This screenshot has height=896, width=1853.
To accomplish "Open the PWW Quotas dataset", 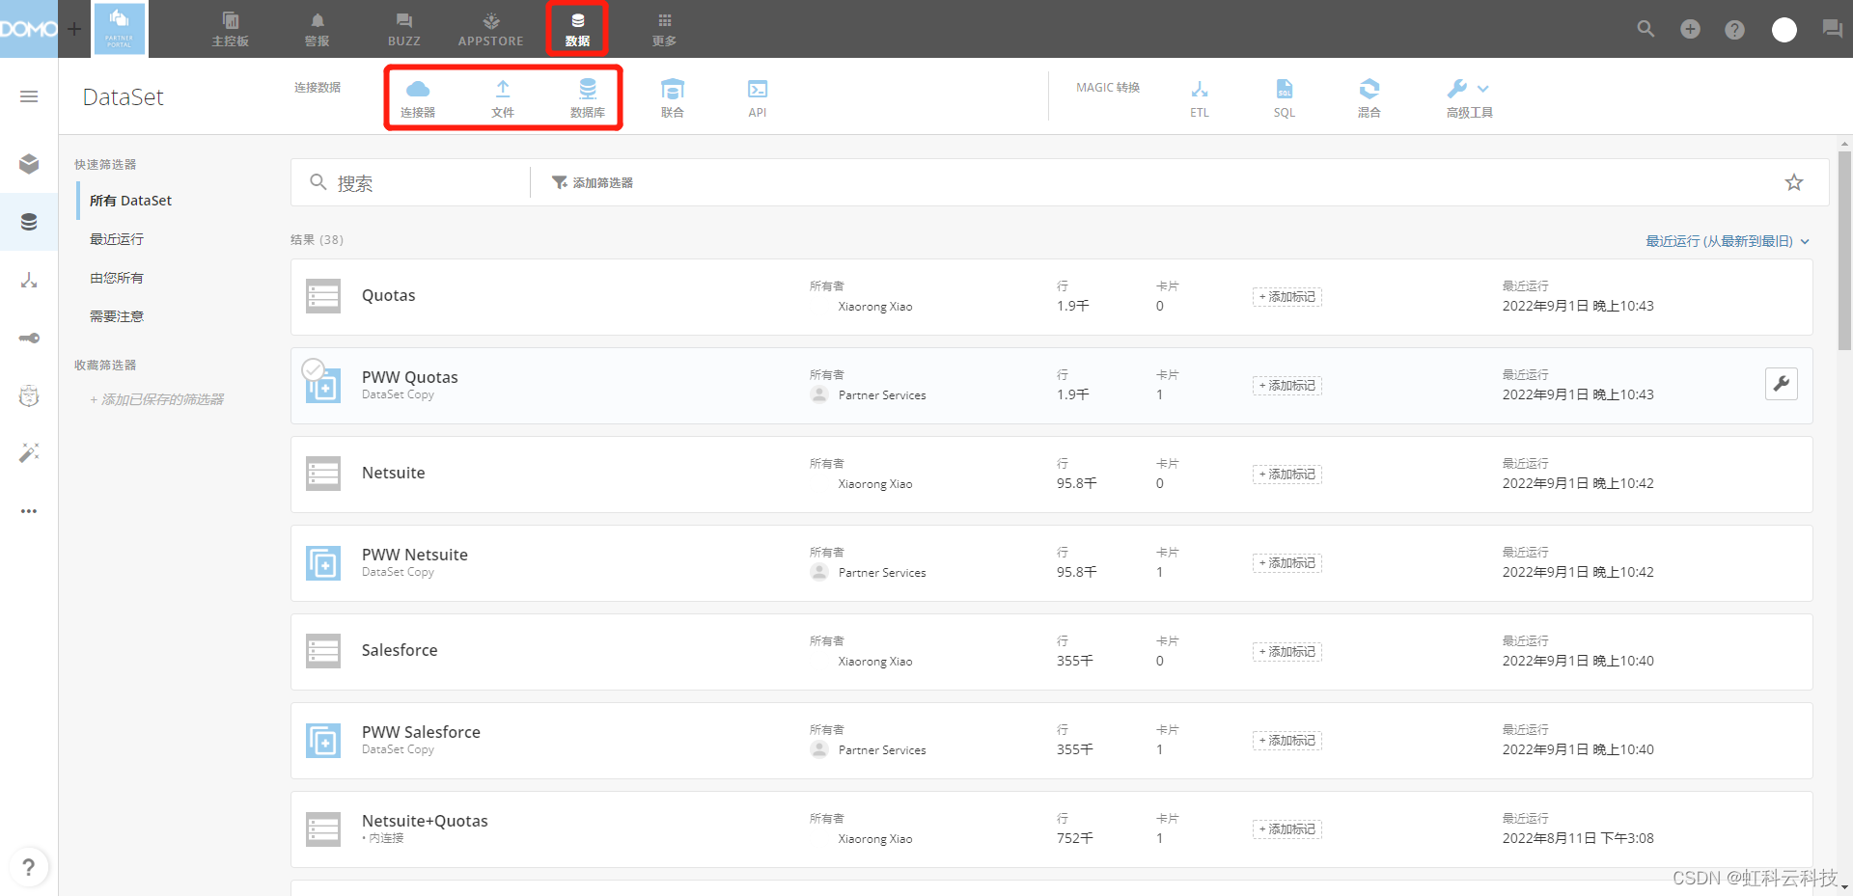I will 409,377.
